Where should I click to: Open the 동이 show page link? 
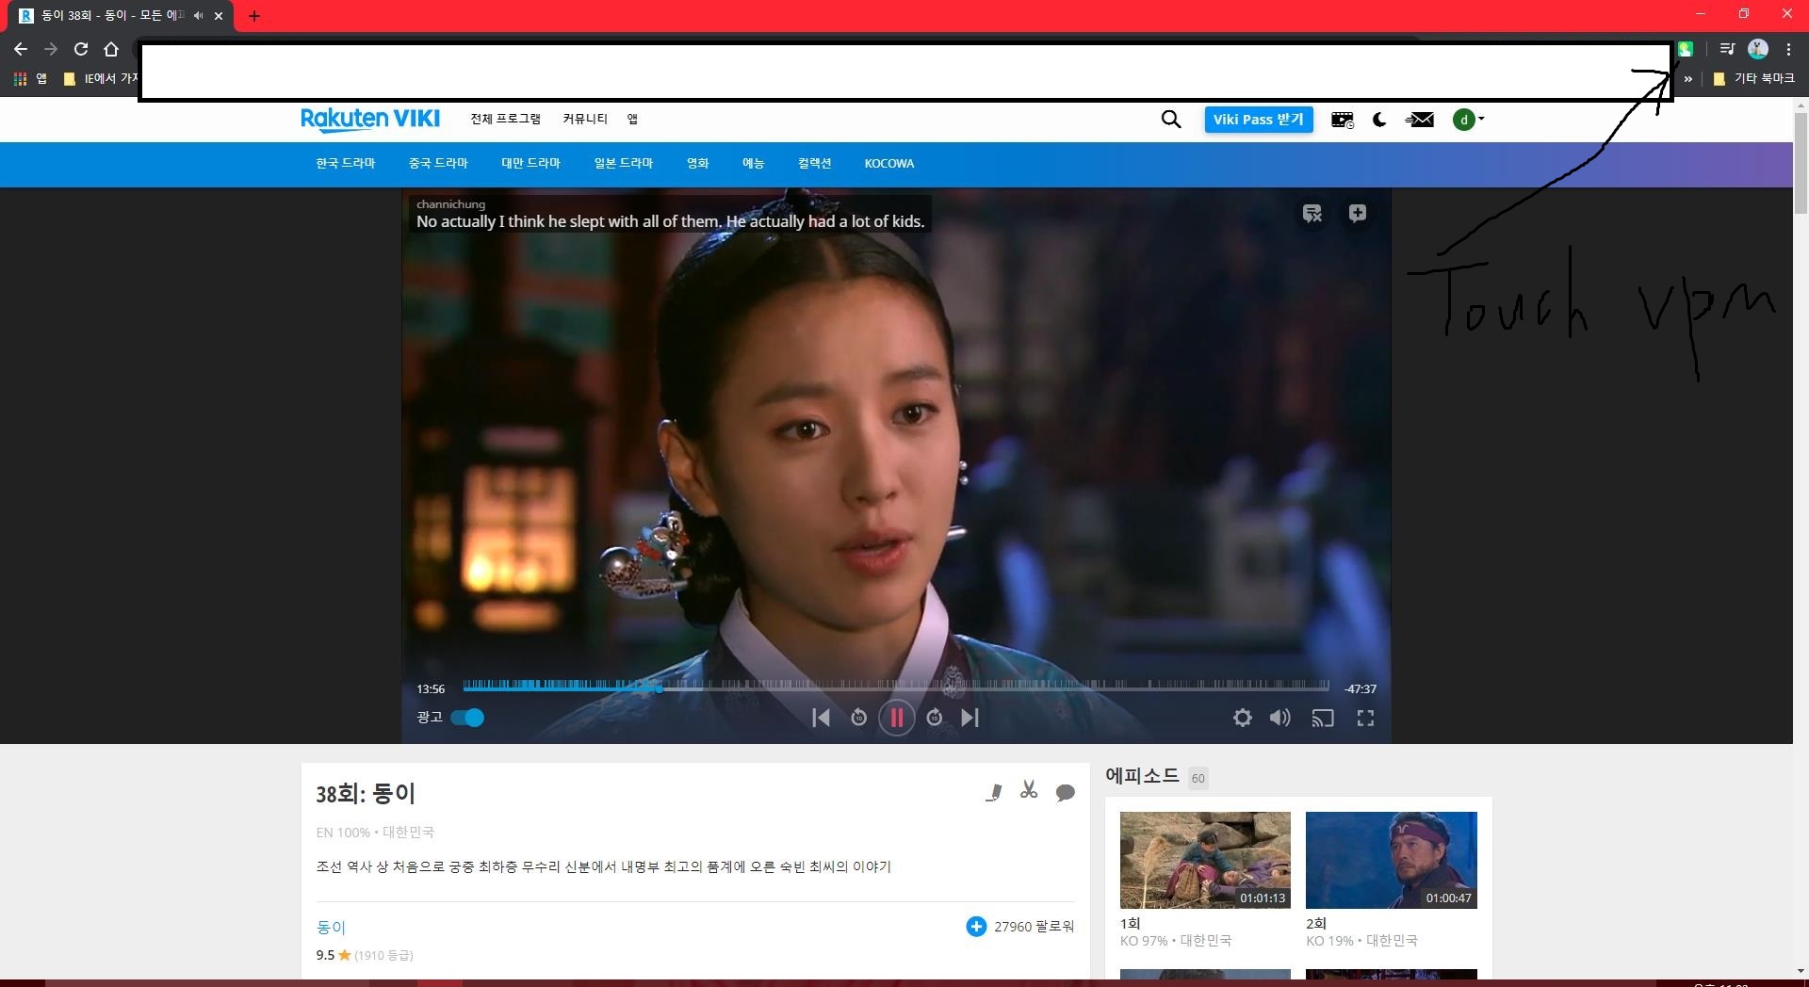(x=331, y=927)
